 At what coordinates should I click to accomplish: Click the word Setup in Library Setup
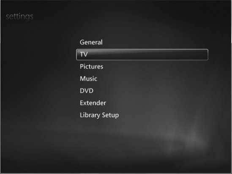click(x=110, y=115)
